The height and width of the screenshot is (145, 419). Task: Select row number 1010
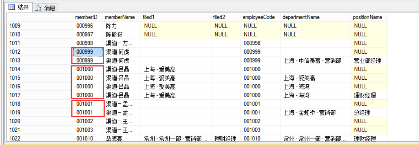[40, 34]
